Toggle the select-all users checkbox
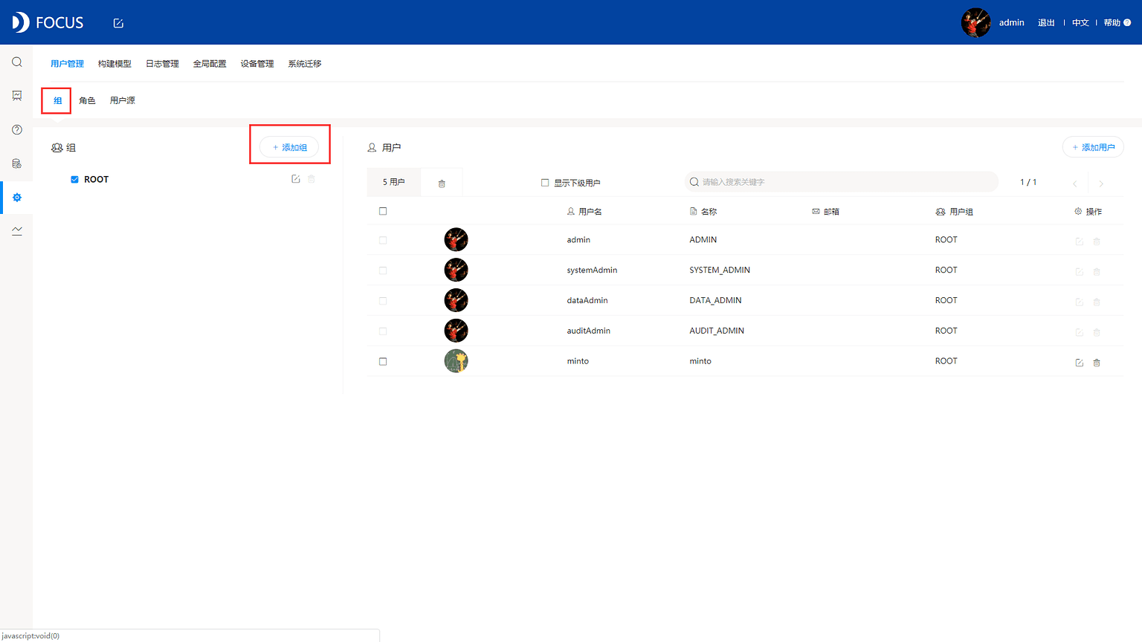The width and height of the screenshot is (1142, 642). (383, 211)
